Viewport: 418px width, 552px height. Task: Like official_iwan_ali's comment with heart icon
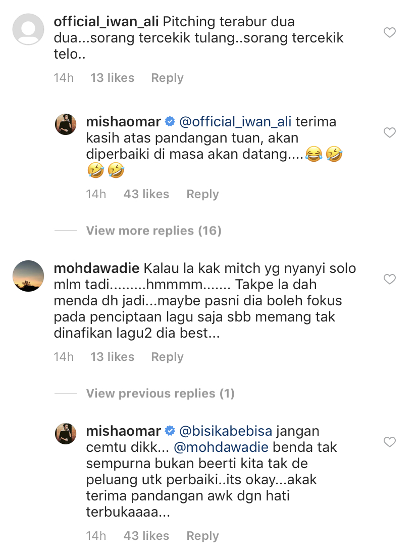[389, 33]
